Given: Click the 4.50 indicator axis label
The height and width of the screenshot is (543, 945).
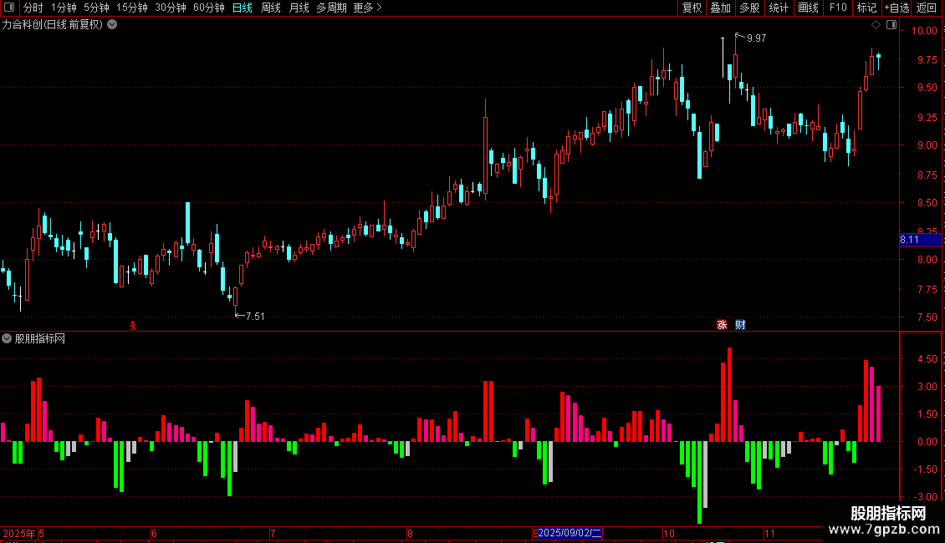Looking at the screenshot, I should (x=927, y=358).
